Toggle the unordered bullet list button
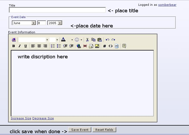The width and height of the screenshot is (189, 135). [x=59, y=46]
